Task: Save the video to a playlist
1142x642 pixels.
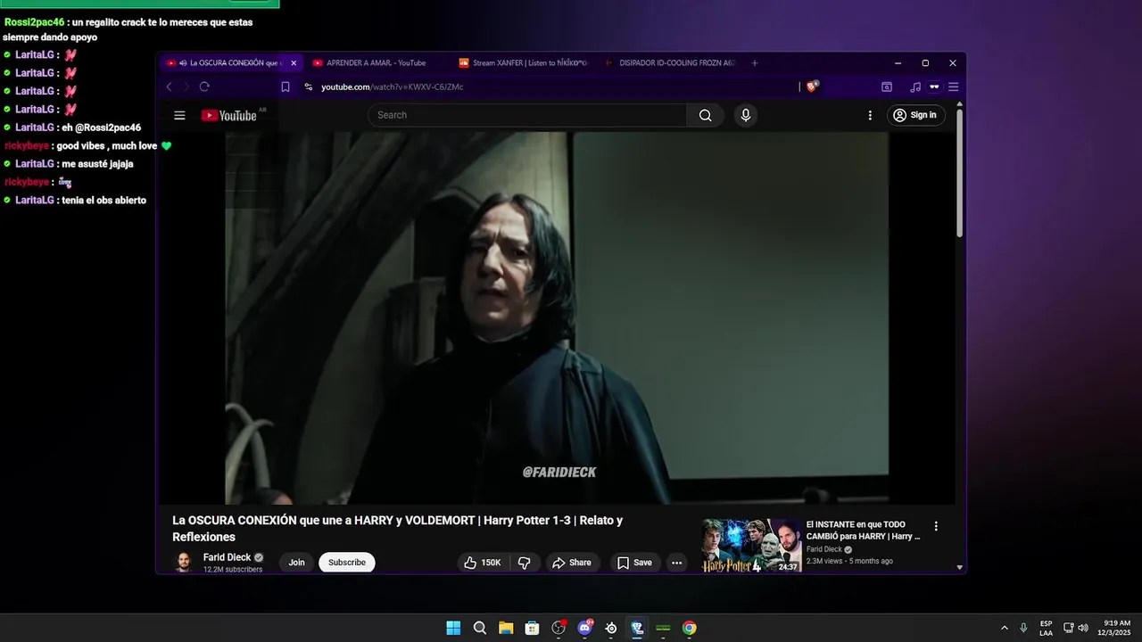Action: click(635, 563)
